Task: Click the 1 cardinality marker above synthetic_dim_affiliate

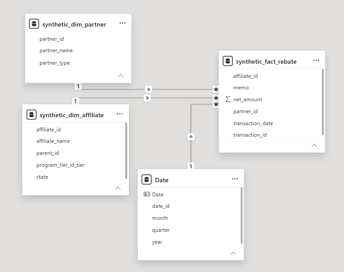Action: coord(76,101)
